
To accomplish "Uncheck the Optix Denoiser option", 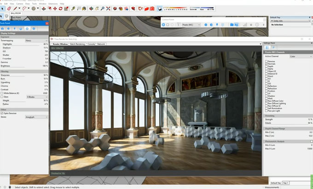I will tap(2, 113).
